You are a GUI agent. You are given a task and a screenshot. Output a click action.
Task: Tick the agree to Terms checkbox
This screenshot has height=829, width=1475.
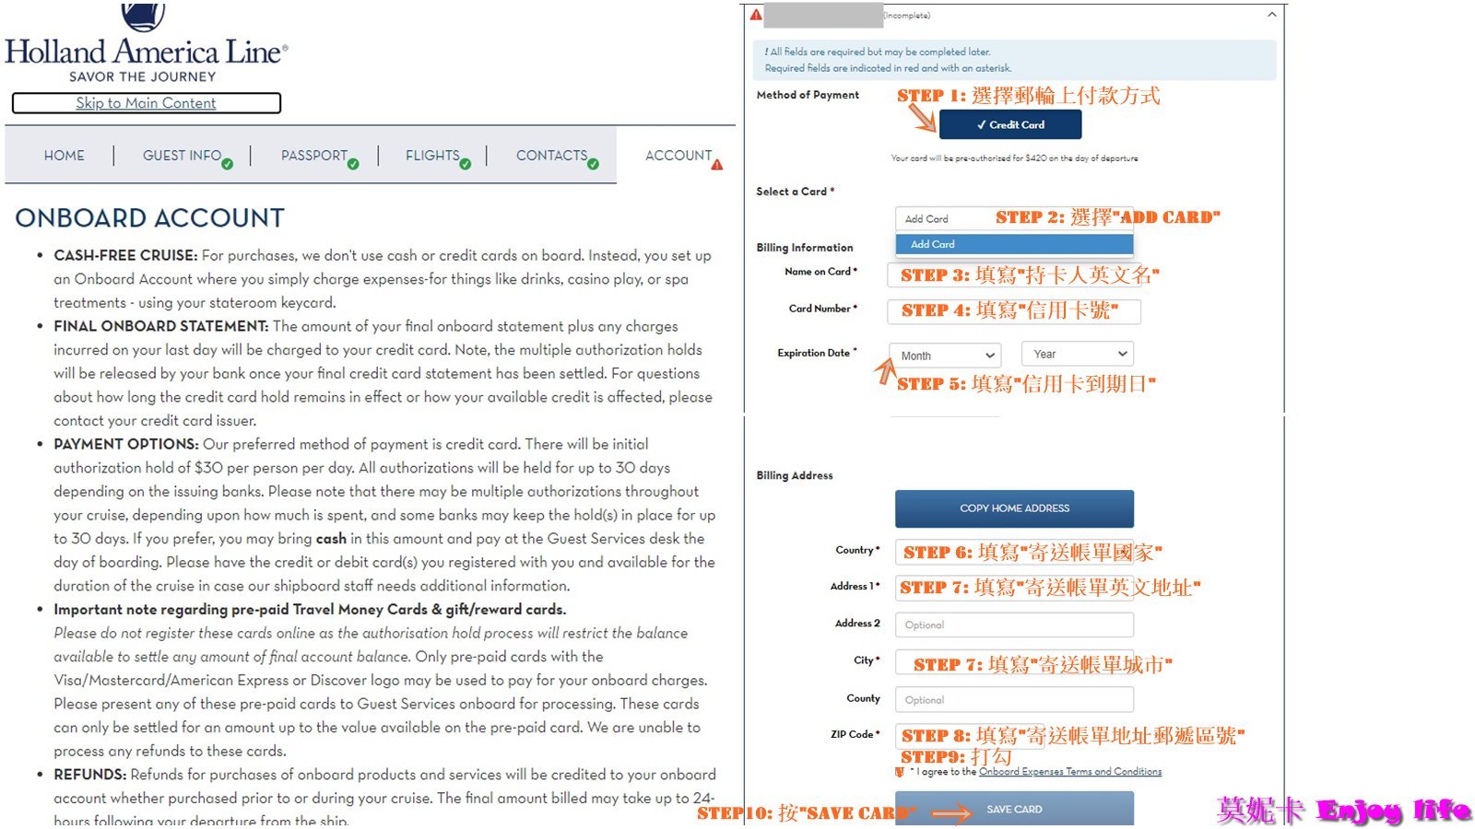(x=900, y=772)
